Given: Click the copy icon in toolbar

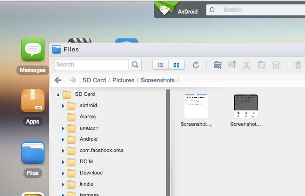Looking at the screenshot, I should click(261, 65).
